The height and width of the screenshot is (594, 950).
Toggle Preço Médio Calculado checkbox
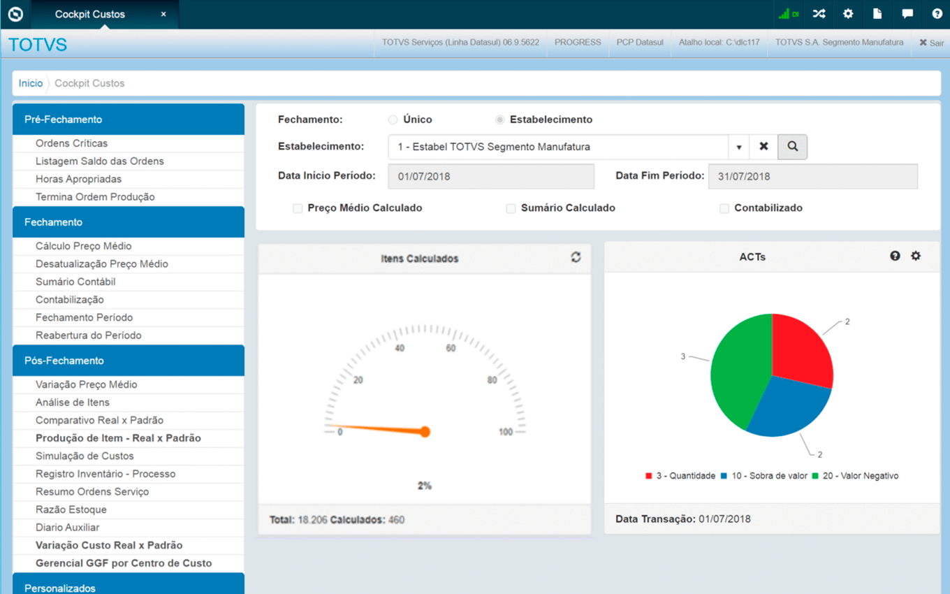(x=298, y=208)
